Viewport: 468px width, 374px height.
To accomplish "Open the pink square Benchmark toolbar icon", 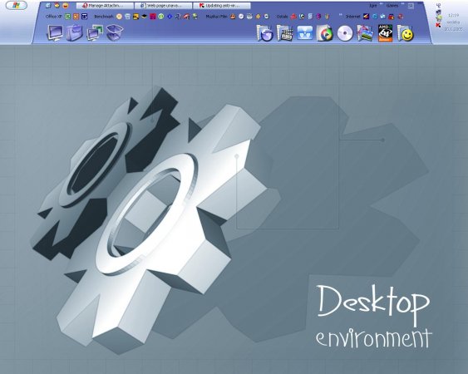I will pos(152,17).
